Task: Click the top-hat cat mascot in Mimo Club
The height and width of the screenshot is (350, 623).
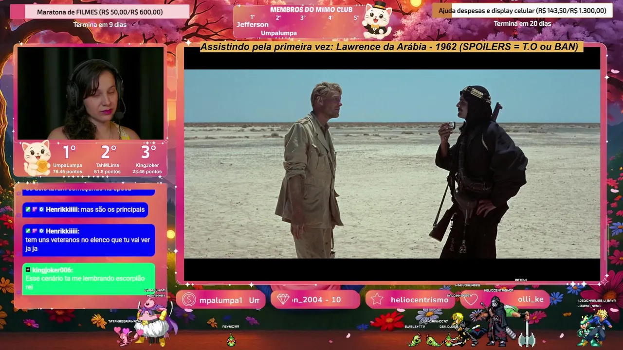Action: 377,20
